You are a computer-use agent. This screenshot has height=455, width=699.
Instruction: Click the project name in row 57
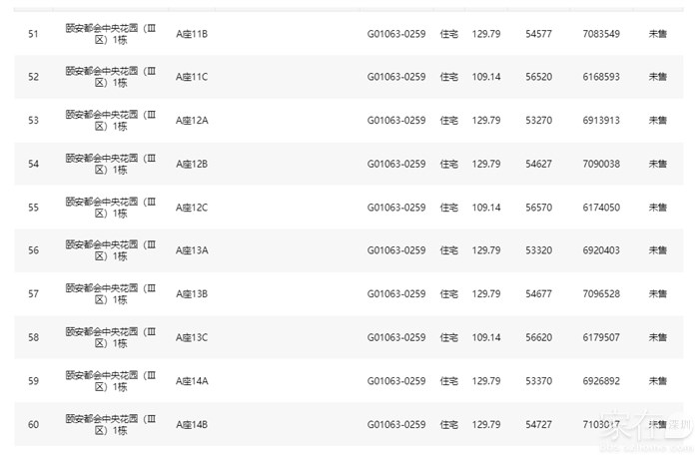[x=111, y=294]
